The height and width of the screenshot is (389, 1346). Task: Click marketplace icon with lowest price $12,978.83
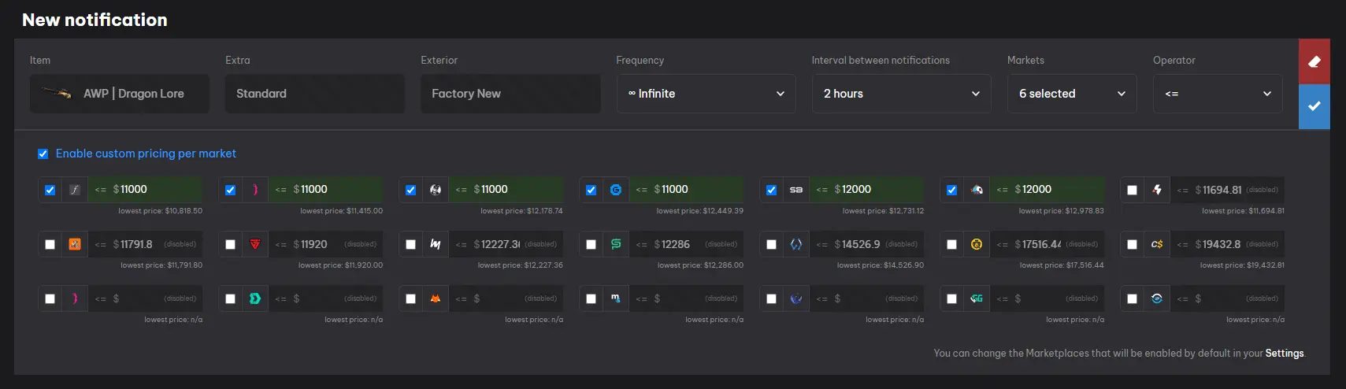[x=977, y=190]
